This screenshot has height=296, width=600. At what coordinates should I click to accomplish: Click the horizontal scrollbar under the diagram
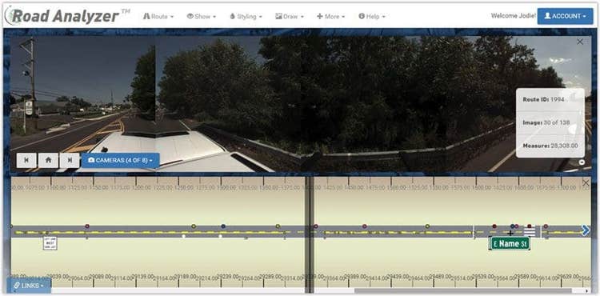[x=462, y=290]
